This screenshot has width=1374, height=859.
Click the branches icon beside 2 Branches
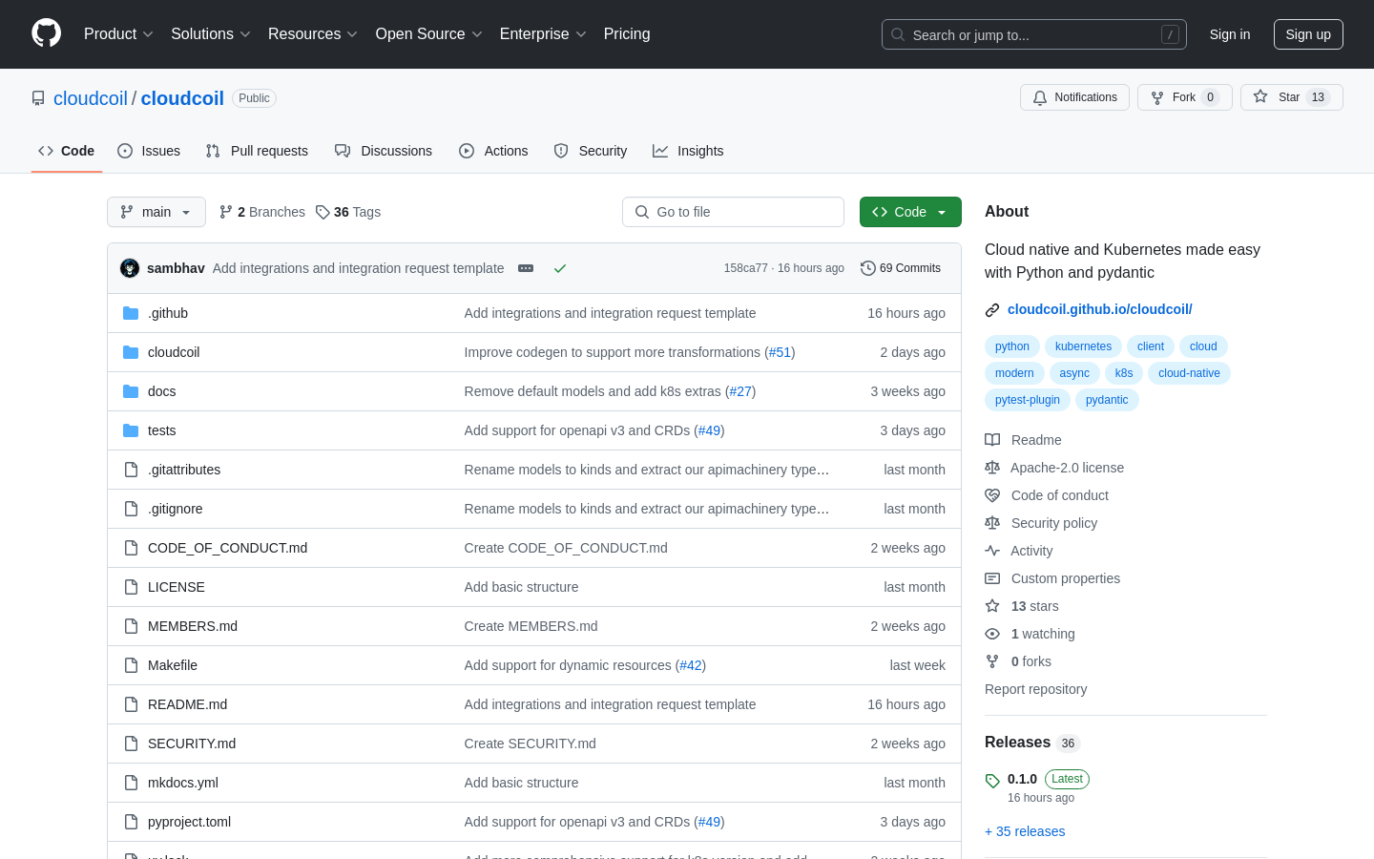coord(226,212)
